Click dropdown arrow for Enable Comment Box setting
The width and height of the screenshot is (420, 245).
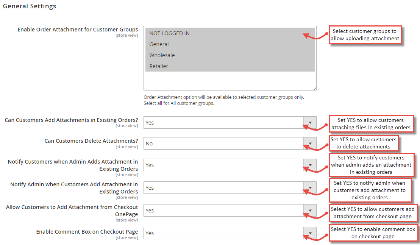(309, 233)
